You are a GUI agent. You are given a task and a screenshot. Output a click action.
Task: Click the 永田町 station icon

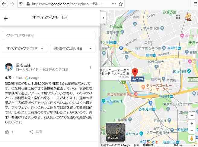tap(171, 96)
